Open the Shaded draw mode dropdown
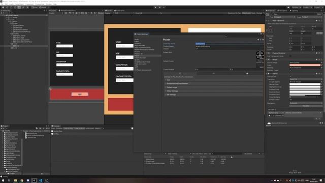This screenshot has width=325, height=183. [56, 13]
